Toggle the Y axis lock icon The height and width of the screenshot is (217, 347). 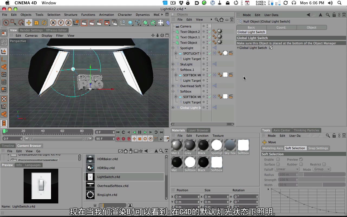click(x=60, y=23)
